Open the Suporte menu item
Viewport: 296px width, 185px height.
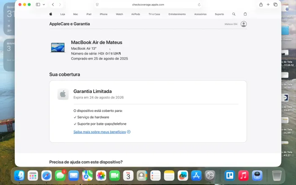(219, 14)
